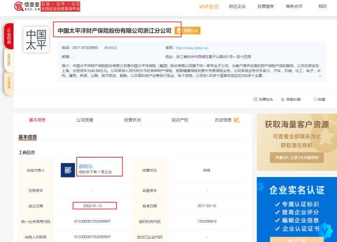Image resolution: width=337 pixels, height=242 pixels.
Task: Click phone number 0571-87229985
Action: (85, 48)
